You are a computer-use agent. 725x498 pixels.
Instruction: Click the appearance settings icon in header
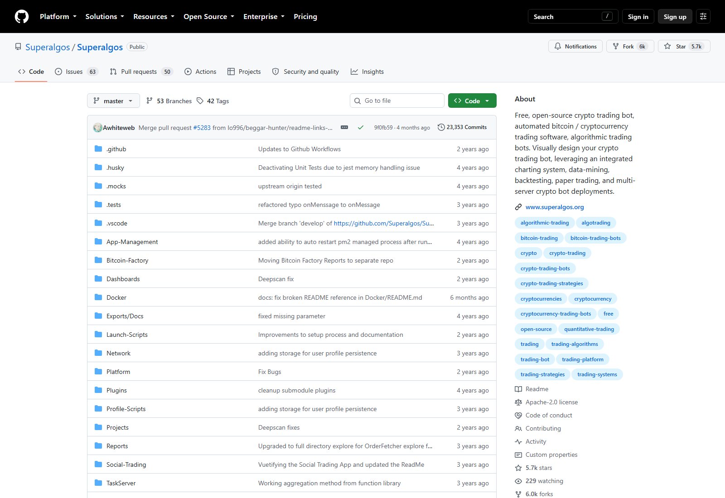pos(703,17)
